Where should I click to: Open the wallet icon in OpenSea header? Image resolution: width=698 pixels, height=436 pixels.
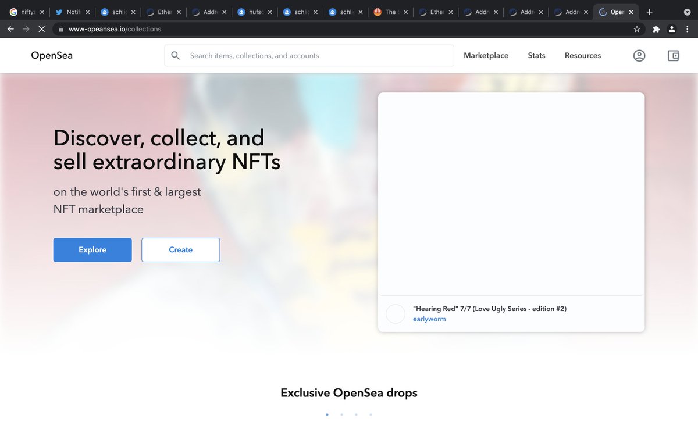point(673,56)
